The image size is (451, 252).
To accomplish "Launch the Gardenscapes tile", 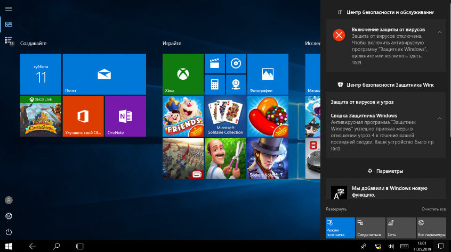I will 226,158.
